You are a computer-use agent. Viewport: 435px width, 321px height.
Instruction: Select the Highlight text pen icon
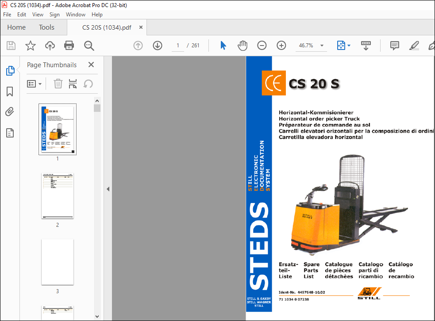pos(414,46)
